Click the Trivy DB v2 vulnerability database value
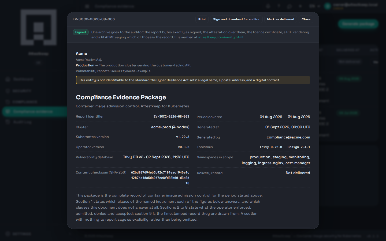This screenshot has height=241, width=386. click(156, 157)
